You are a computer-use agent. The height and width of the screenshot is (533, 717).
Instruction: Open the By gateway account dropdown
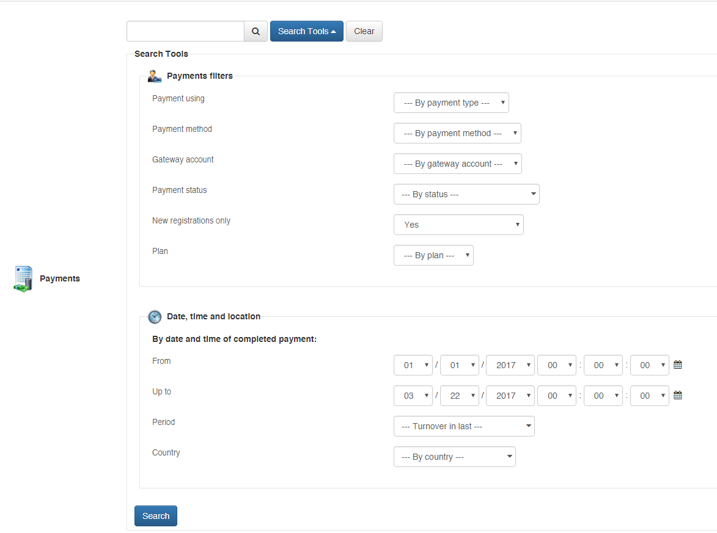tap(458, 164)
